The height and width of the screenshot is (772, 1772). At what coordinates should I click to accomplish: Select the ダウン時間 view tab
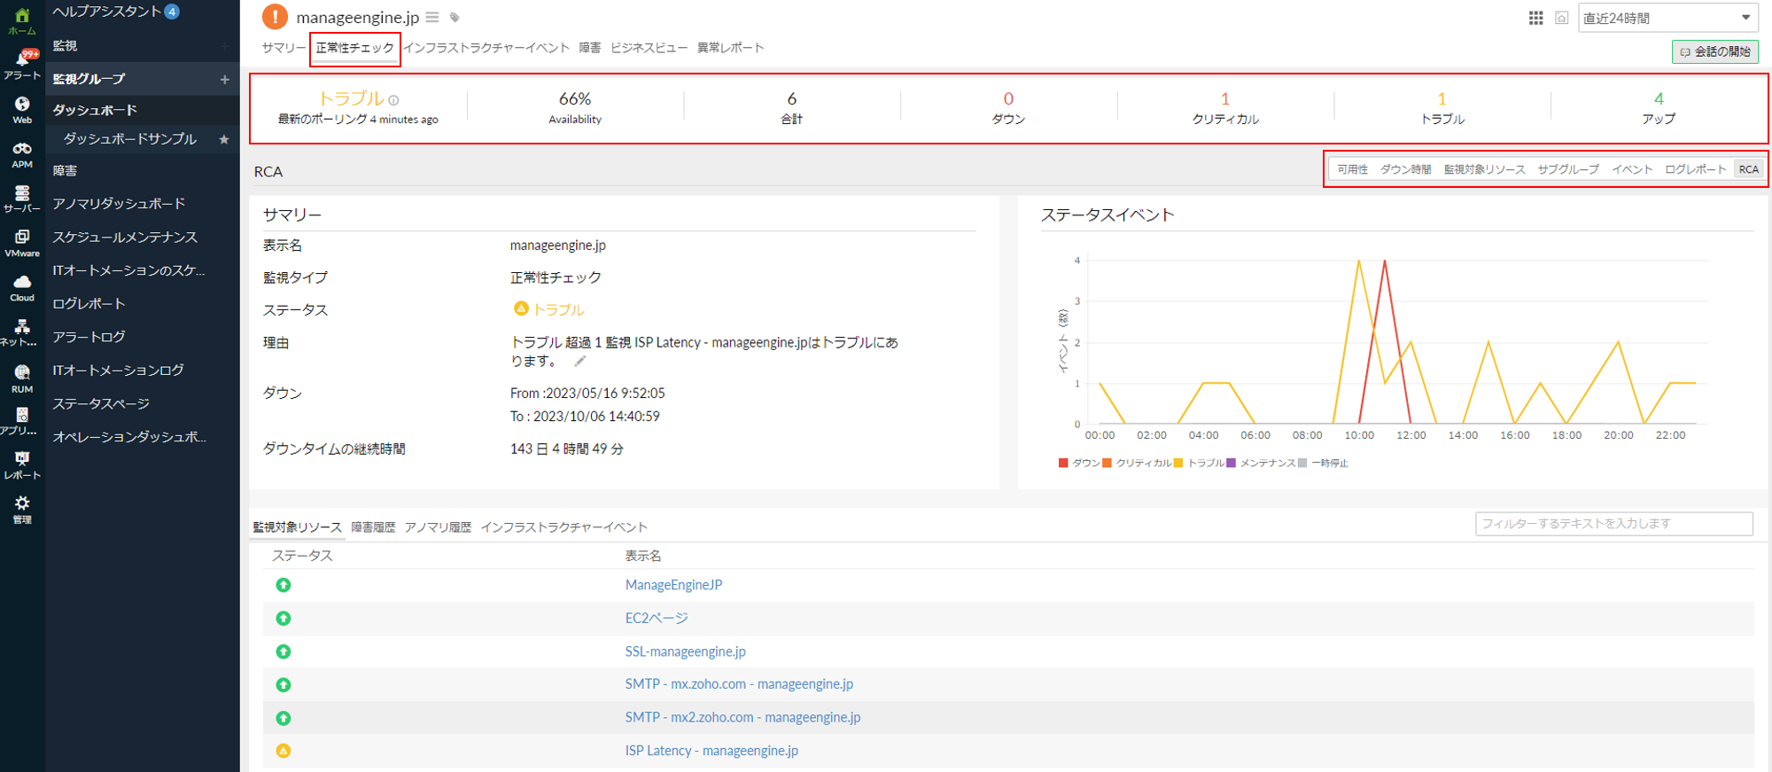(1405, 169)
